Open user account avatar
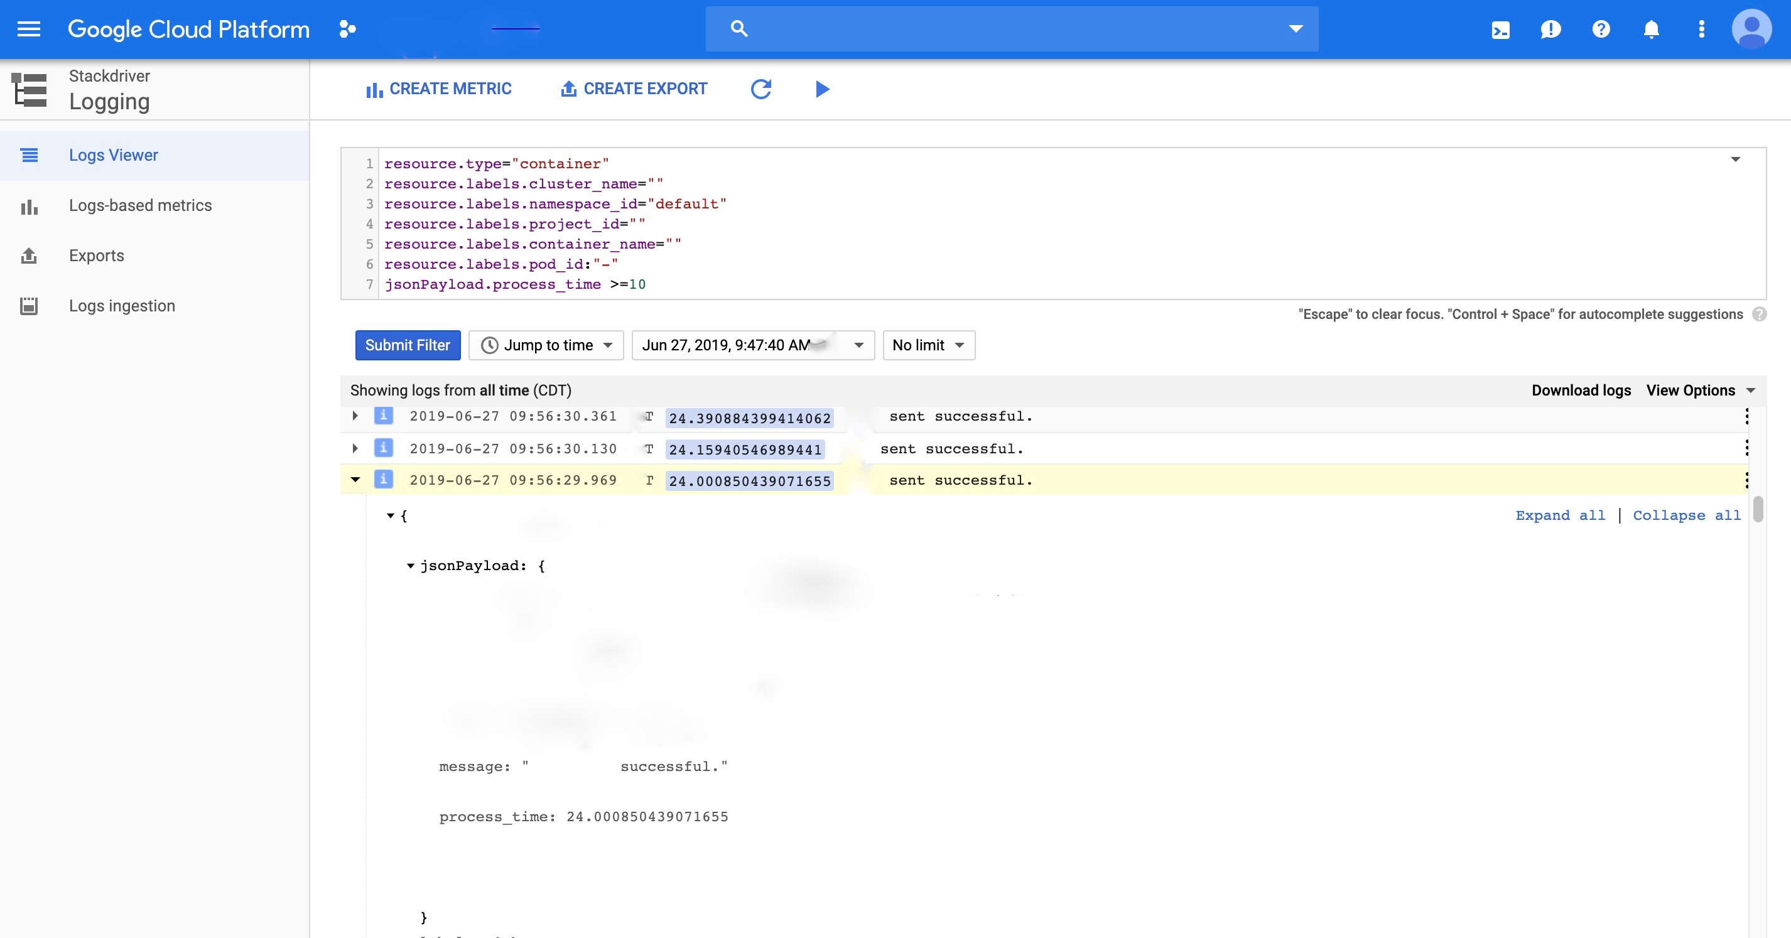Image resolution: width=1791 pixels, height=938 pixels. 1751,30
